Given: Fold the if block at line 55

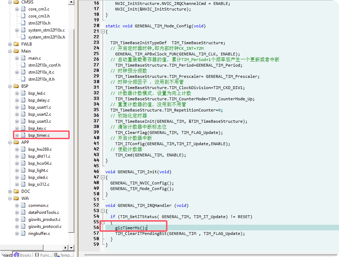Looking at the screenshot, I should coord(102,222).
